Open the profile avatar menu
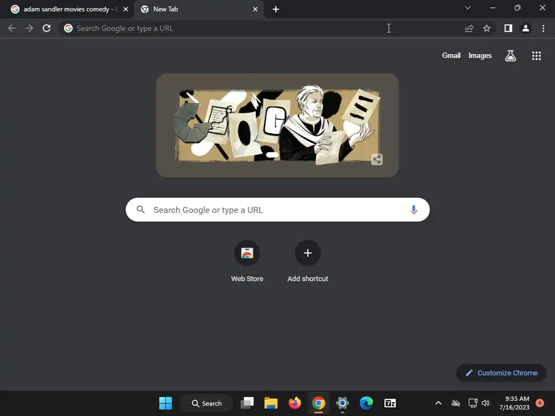The width and height of the screenshot is (555, 416). (x=526, y=28)
